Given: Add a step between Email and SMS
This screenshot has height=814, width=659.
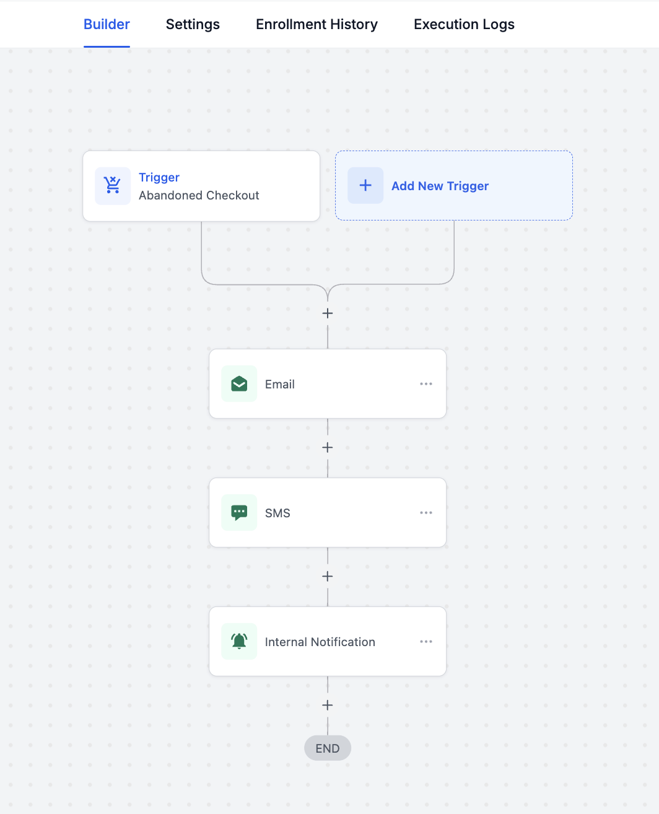Looking at the screenshot, I should click(x=328, y=447).
